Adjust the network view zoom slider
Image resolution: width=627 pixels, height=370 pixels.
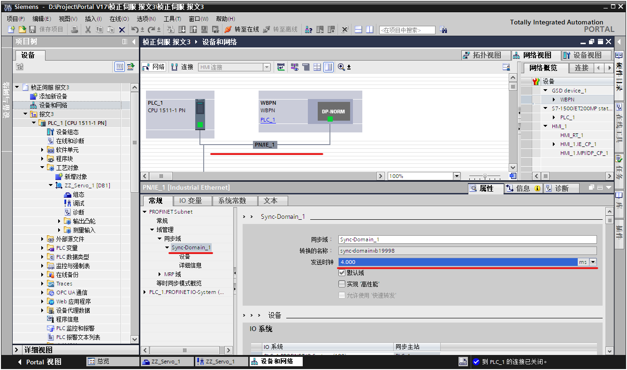click(485, 176)
